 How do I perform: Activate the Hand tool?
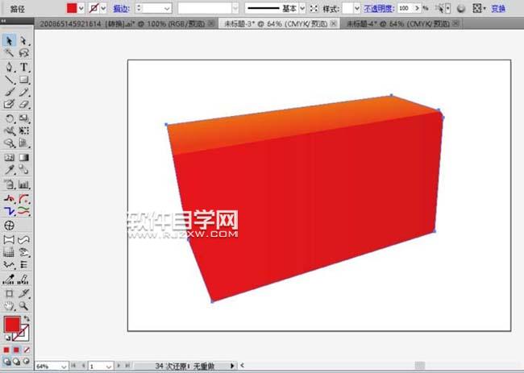pos(9,306)
